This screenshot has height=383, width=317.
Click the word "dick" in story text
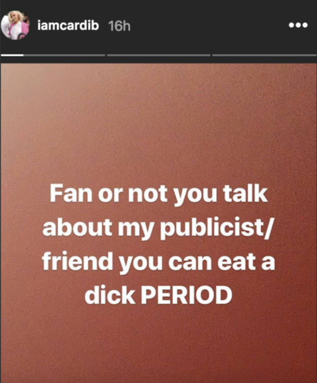coord(110,294)
